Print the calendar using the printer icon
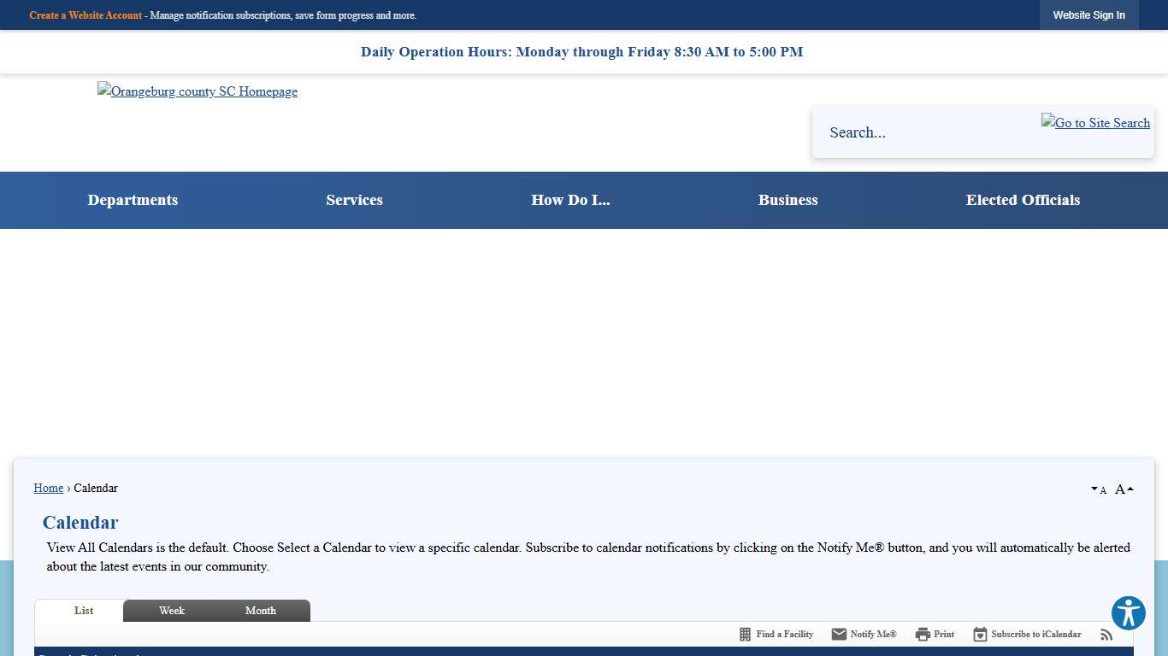The height and width of the screenshot is (656, 1168). [x=924, y=634]
